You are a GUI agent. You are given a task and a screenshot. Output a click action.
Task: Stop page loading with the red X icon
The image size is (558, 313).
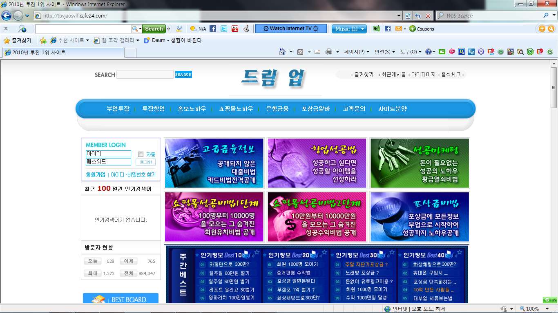428,16
